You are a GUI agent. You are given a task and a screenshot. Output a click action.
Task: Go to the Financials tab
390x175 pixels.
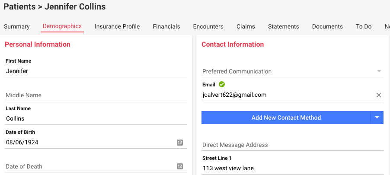point(166,26)
